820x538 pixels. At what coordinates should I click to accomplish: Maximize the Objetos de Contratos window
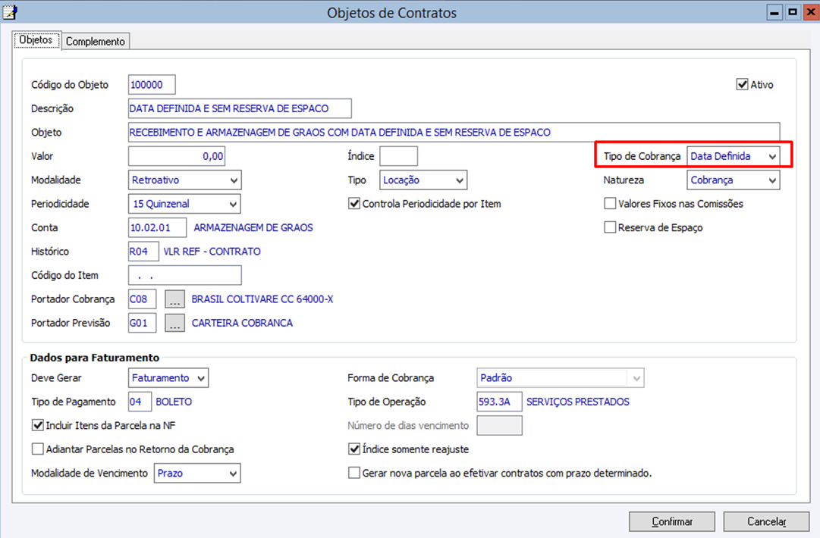coord(793,12)
